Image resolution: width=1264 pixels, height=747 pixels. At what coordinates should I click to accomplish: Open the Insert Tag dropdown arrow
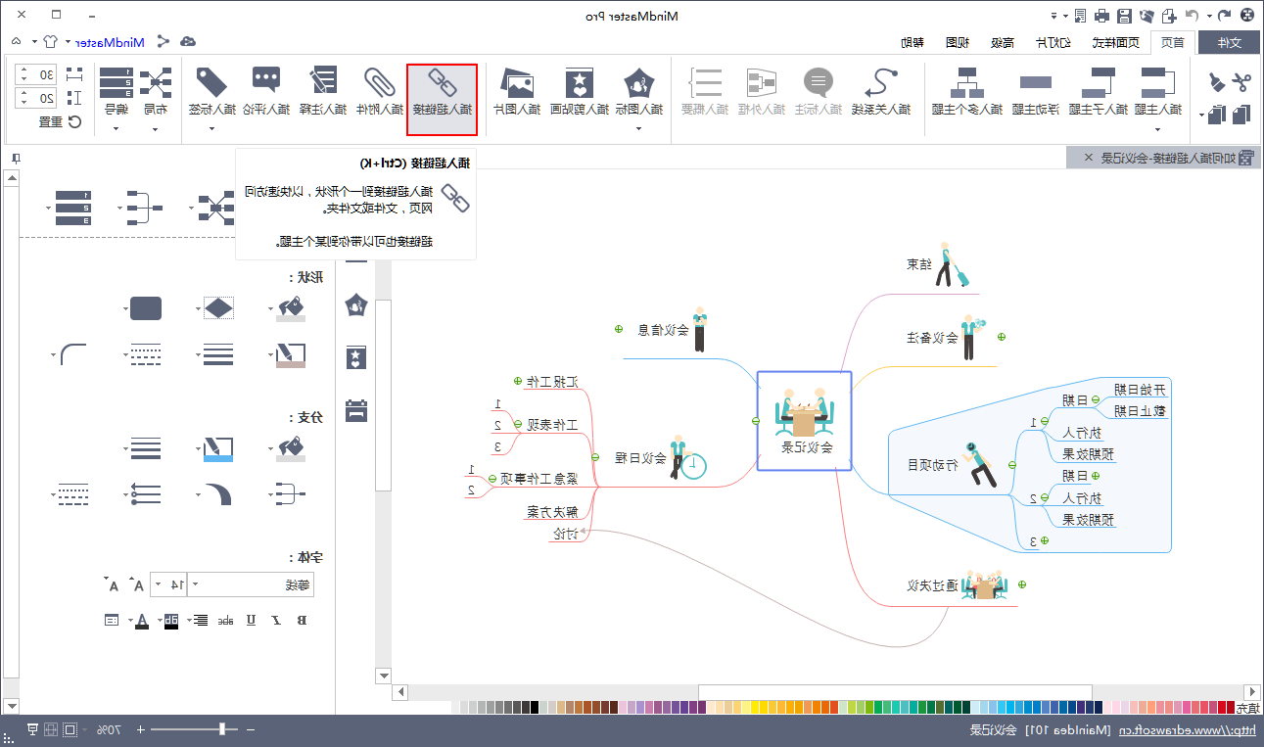[211, 128]
